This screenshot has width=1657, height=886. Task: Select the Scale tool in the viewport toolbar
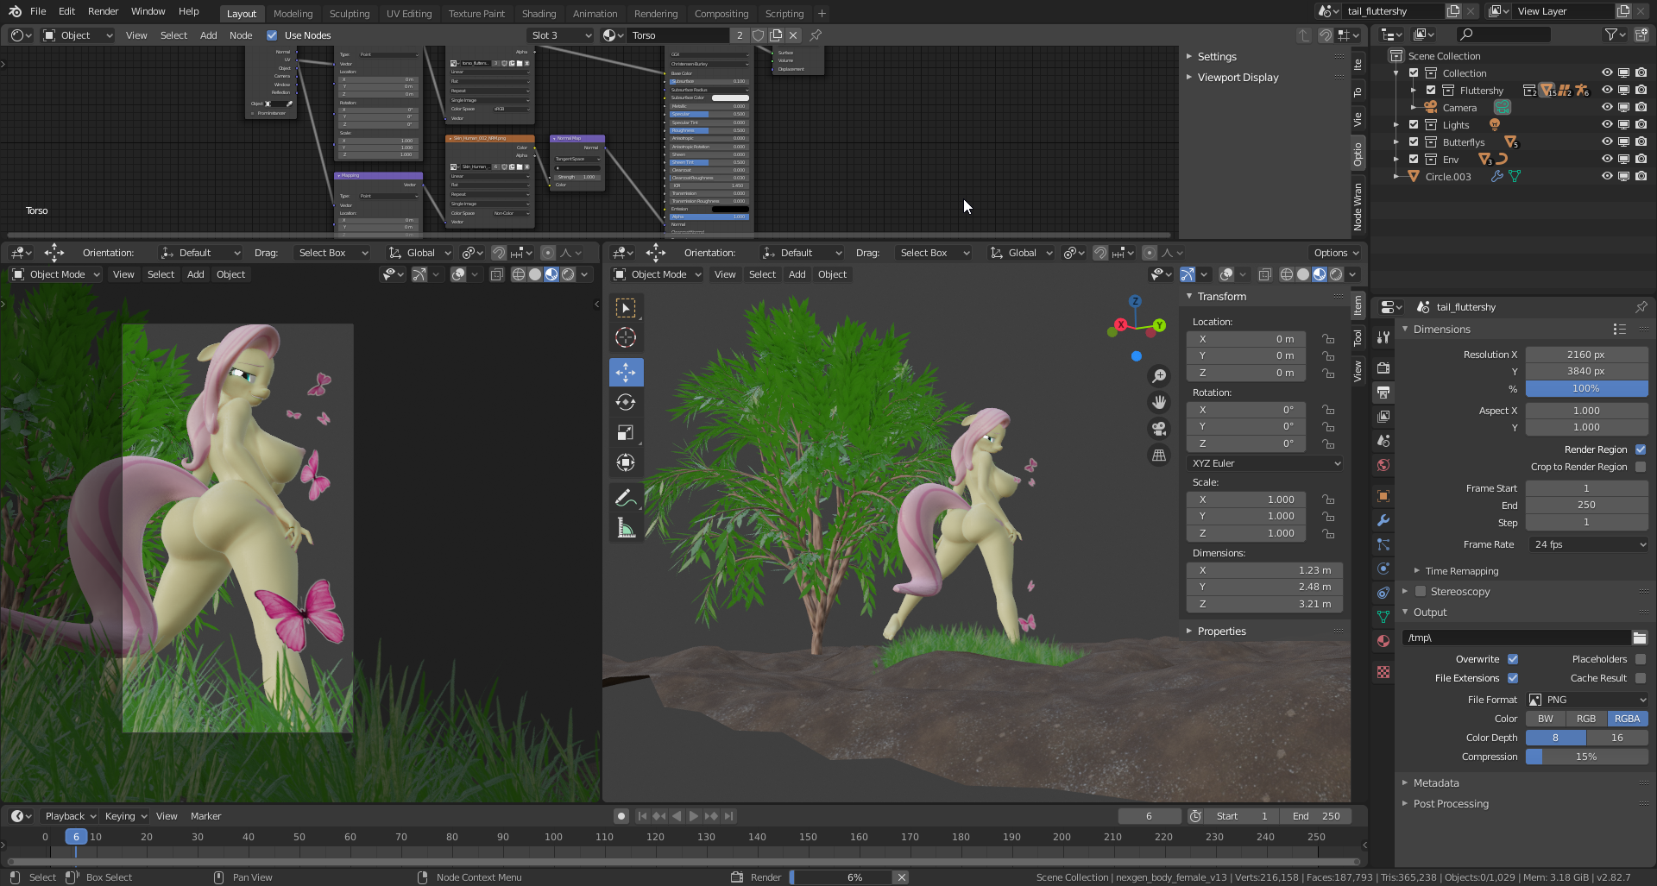[626, 433]
